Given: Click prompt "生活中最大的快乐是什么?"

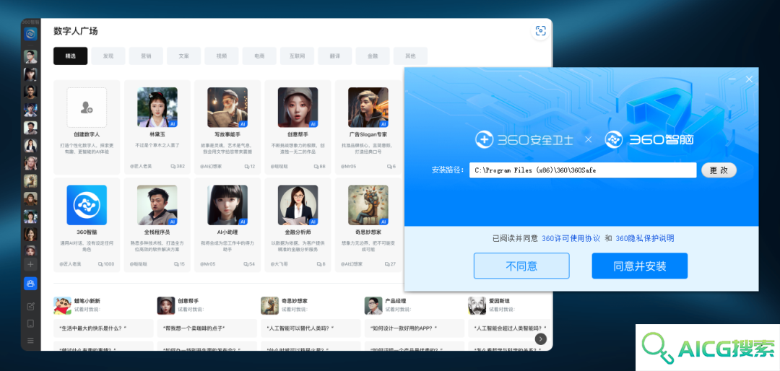Looking at the screenshot, I should (x=103, y=328).
